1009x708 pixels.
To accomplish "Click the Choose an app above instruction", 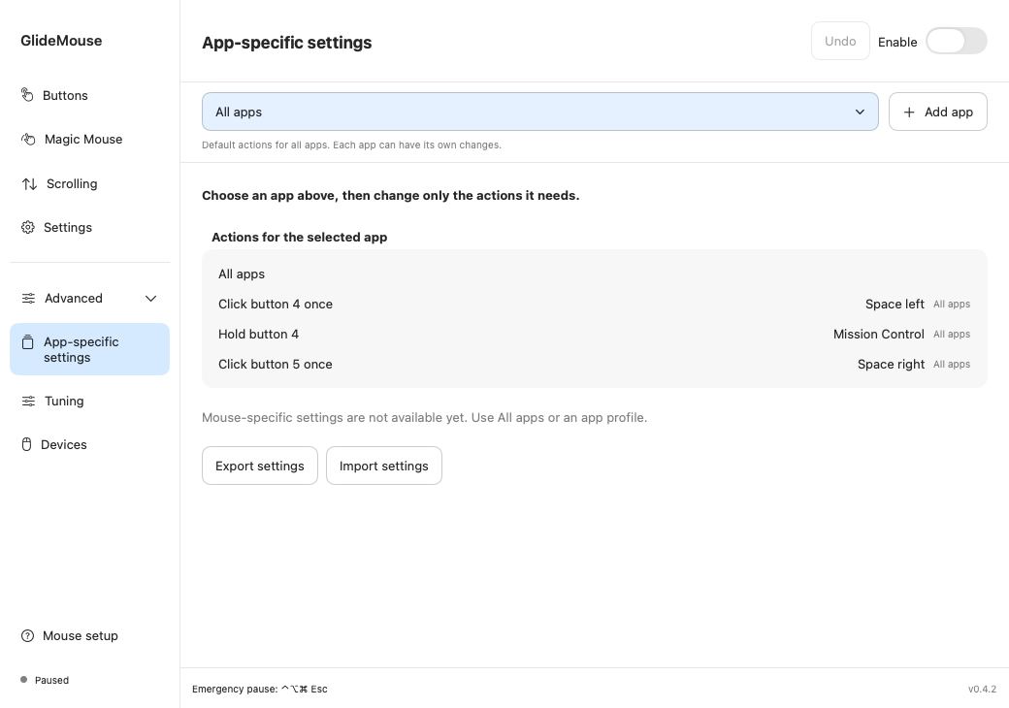I will [x=391, y=196].
